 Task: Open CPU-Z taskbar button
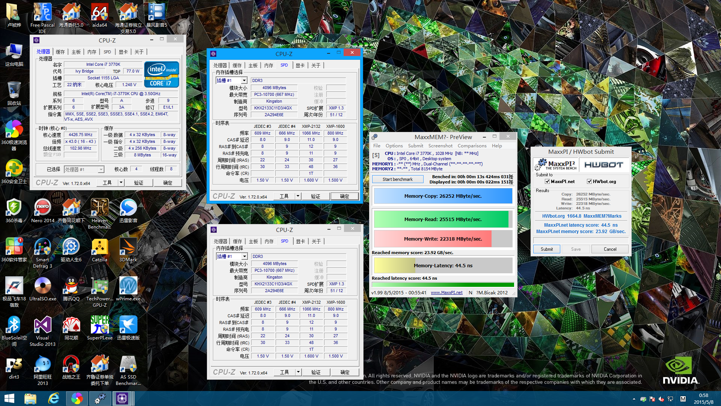click(122, 398)
